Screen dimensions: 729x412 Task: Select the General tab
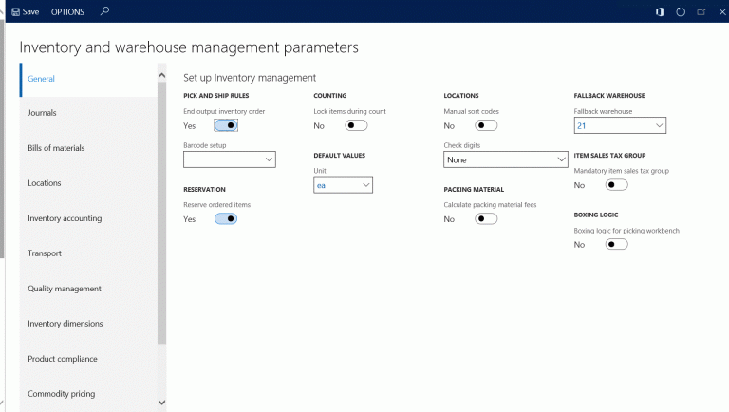(88, 80)
